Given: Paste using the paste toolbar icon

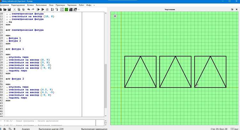Looking at the screenshot, I should click(23, 10).
